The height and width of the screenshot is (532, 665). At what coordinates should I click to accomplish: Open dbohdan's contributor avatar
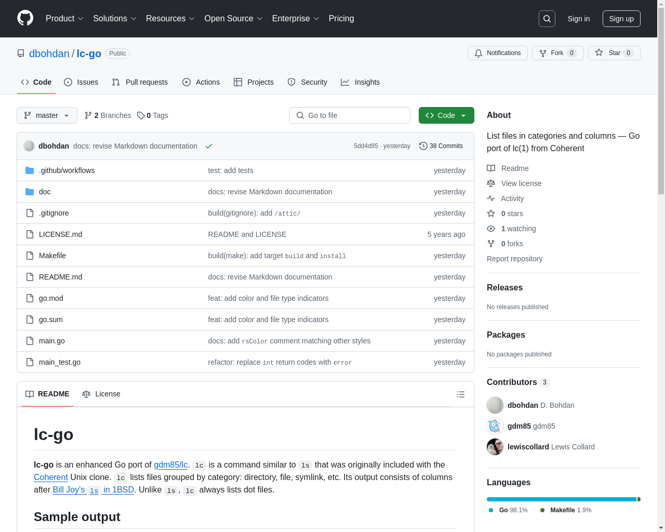point(495,405)
